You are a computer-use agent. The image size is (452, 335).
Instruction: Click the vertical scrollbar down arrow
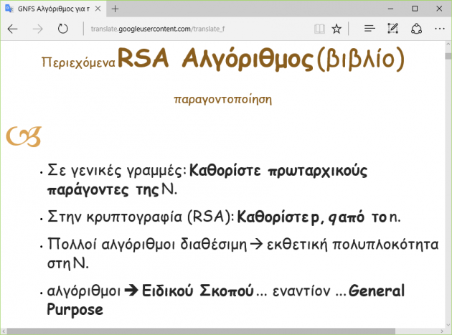tap(448, 324)
